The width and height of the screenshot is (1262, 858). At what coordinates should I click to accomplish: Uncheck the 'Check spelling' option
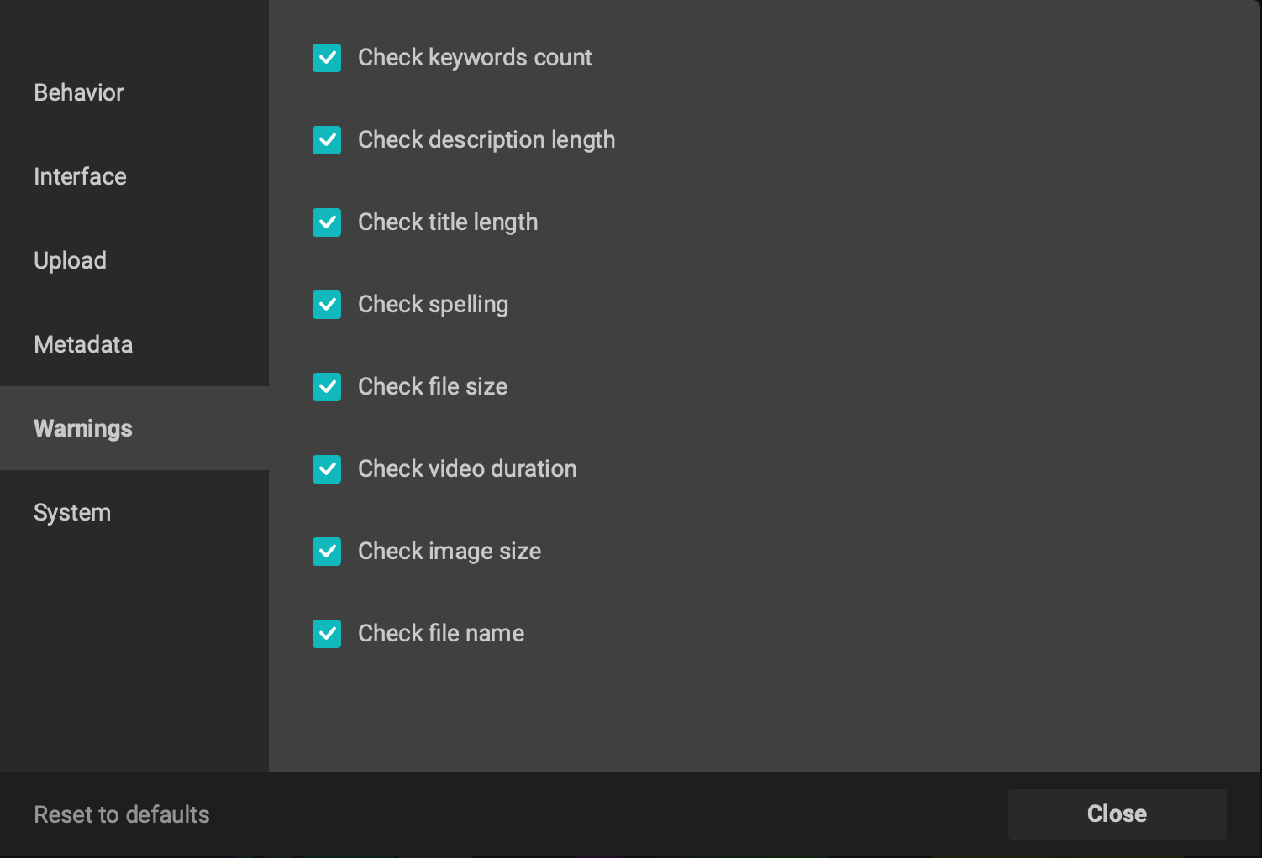(327, 305)
